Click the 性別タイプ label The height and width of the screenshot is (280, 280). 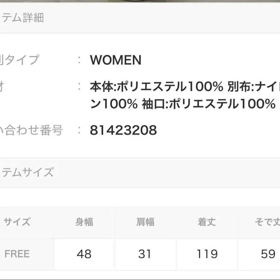click(x=19, y=60)
